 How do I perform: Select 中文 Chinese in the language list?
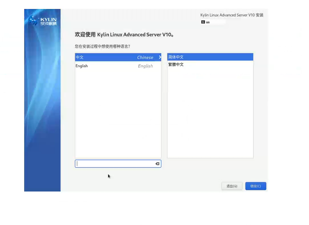(118, 57)
